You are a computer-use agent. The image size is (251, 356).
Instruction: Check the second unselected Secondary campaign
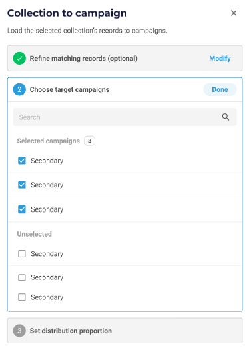tap(22, 277)
